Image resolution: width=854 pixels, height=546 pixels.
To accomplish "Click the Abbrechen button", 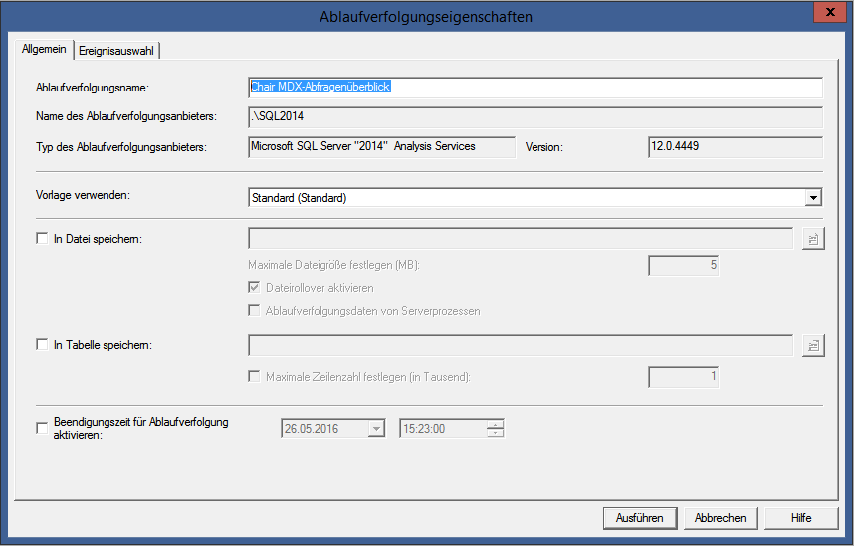I will click(721, 518).
